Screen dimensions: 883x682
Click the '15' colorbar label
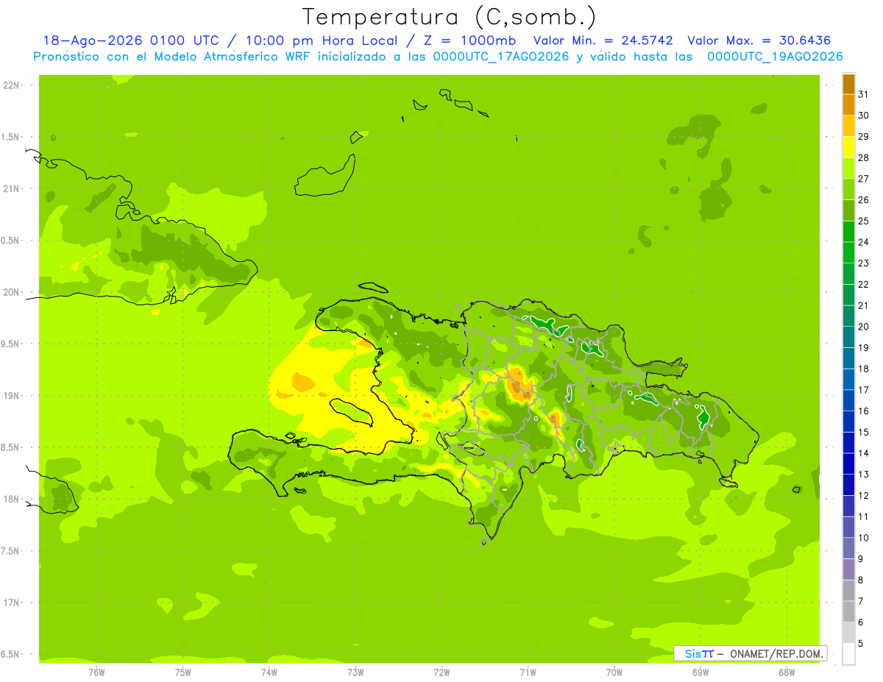(x=864, y=432)
